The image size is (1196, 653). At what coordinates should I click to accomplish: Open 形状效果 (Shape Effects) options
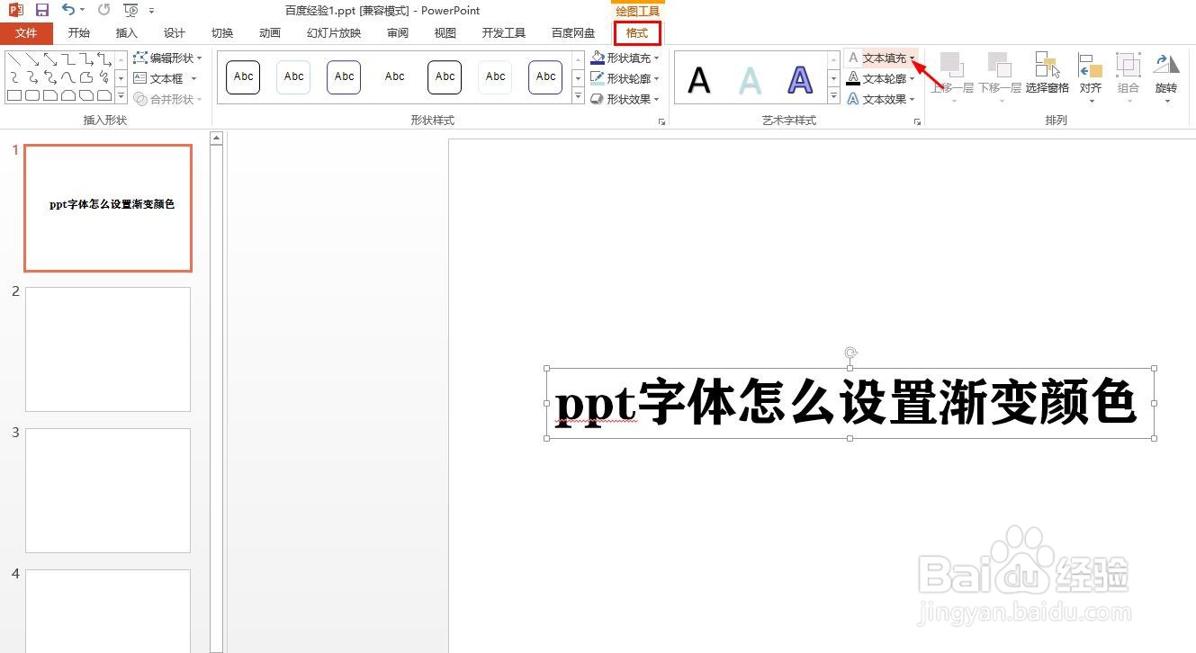(621, 99)
